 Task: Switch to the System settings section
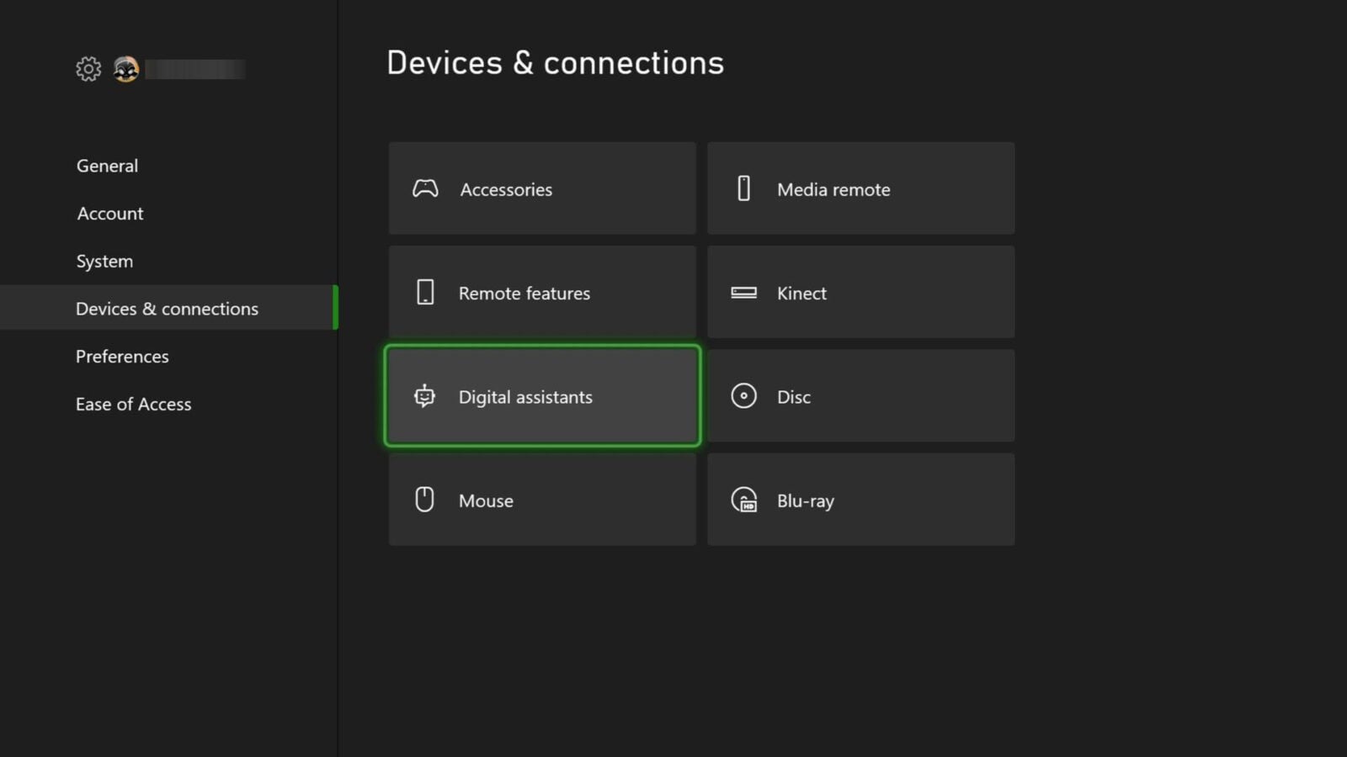click(x=104, y=262)
